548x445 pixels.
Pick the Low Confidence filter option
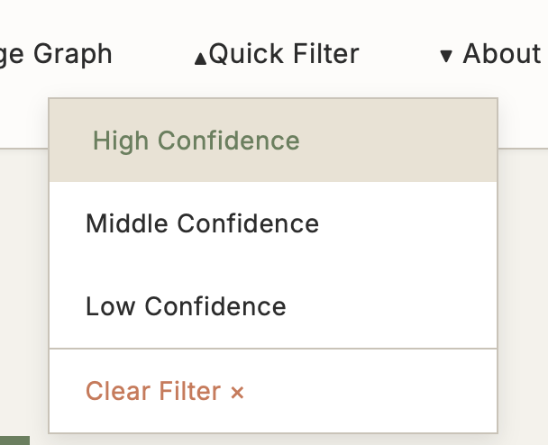pos(186,306)
